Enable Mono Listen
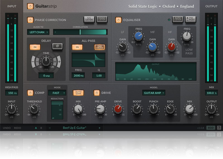 [102, 19]
